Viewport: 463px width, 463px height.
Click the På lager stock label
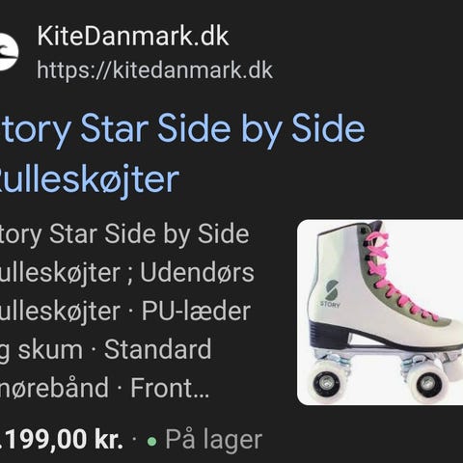(214, 439)
